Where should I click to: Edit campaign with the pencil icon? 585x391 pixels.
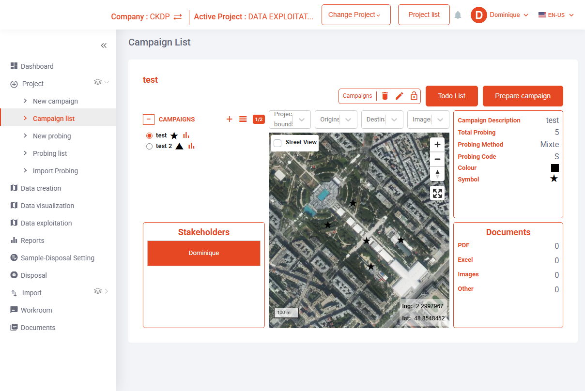pos(400,96)
